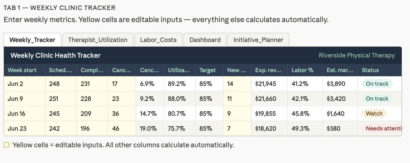Click the Riverside Physical Therapy label
This screenshot has height=163, width=410.
click(357, 55)
